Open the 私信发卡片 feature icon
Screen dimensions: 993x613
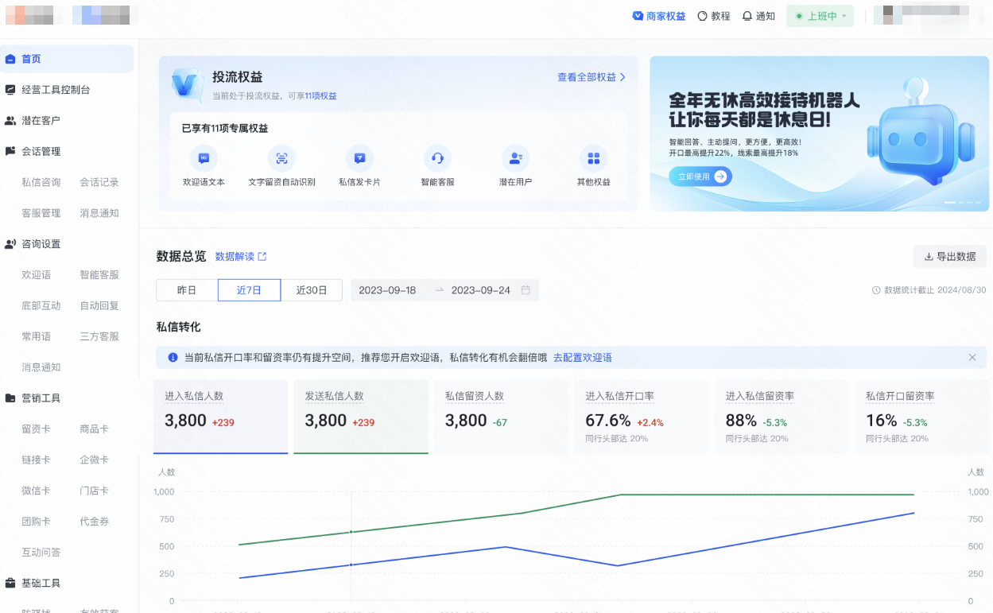pyautogui.click(x=360, y=158)
